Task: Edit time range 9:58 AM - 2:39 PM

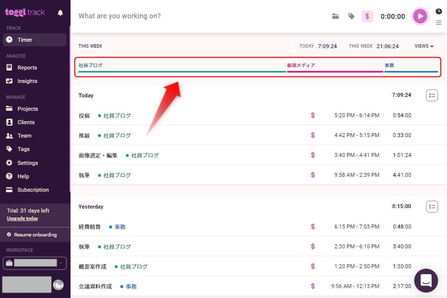Action: (x=357, y=175)
